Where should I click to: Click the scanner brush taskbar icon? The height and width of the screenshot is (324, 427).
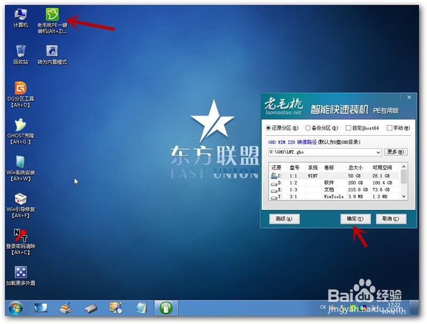click(x=65, y=308)
